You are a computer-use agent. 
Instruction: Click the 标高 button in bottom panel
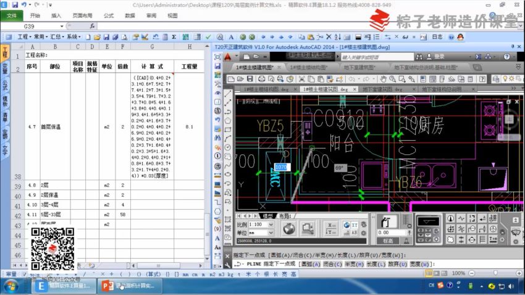point(388,241)
